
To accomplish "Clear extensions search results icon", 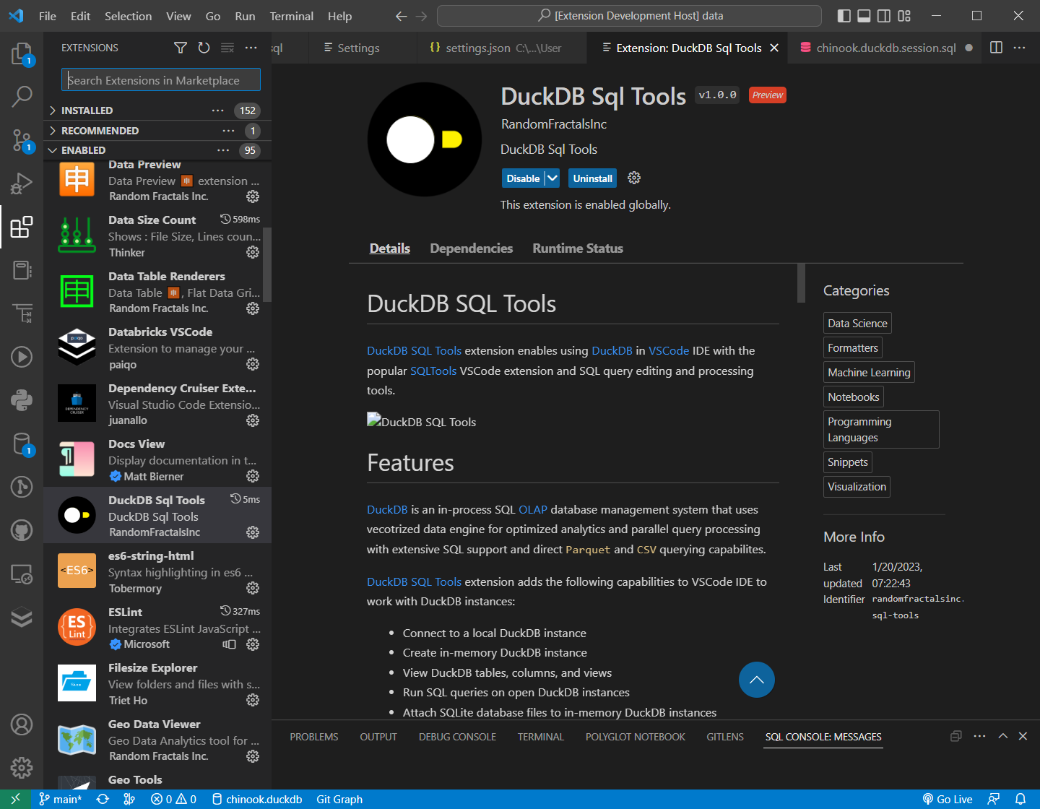I will pyautogui.click(x=227, y=48).
